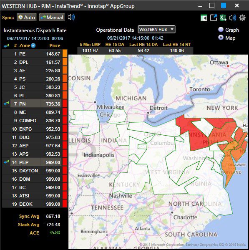Open settings with the gear icon
Image resolution: width=249 pixels, height=250 pixels.
pyautogui.click(x=242, y=18)
